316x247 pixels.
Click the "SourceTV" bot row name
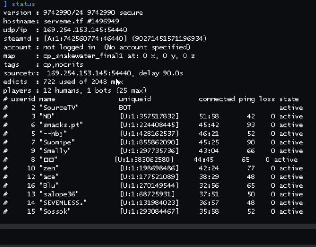(x=59, y=108)
